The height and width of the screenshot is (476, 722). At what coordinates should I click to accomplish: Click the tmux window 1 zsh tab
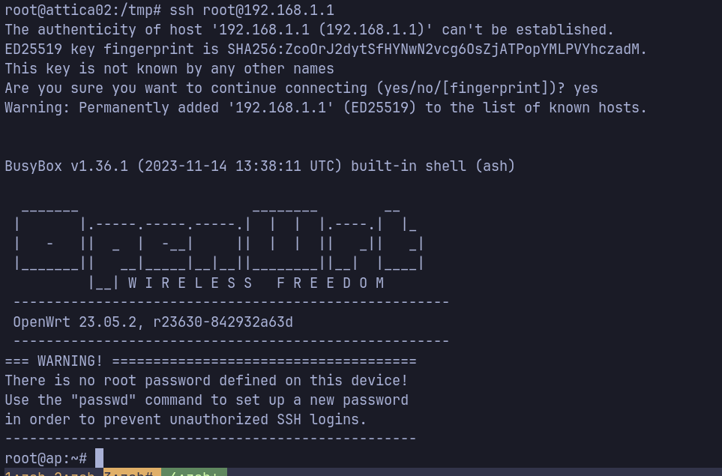coord(24,473)
